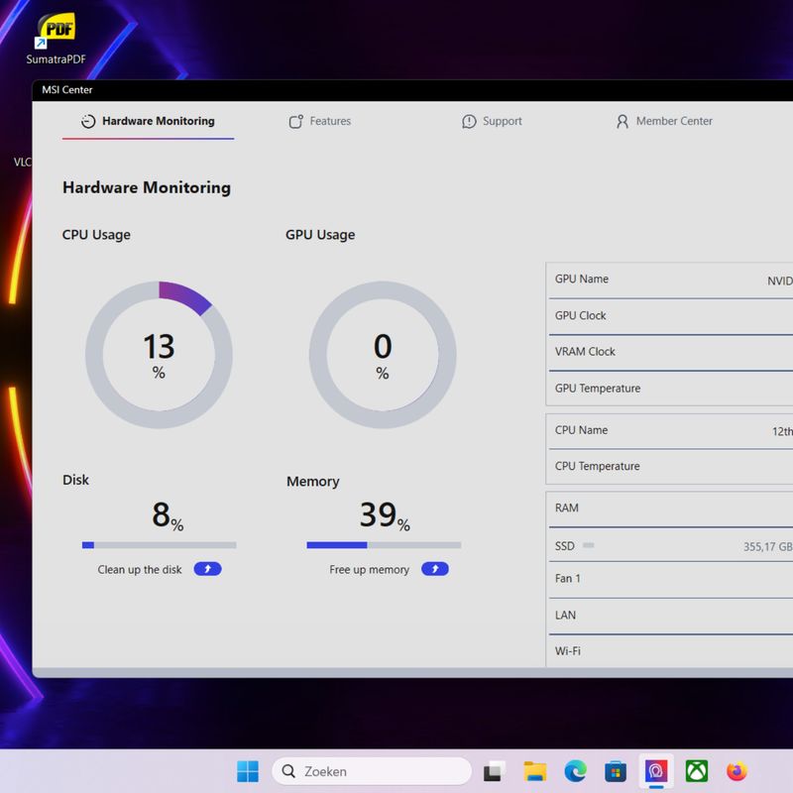The width and height of the screenshot is (793, 793).
Task: Click the Clean up the disk arrow button
Action: (207, 569)
